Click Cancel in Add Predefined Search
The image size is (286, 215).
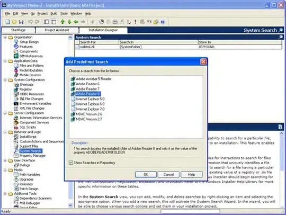[x=168, y=175]
